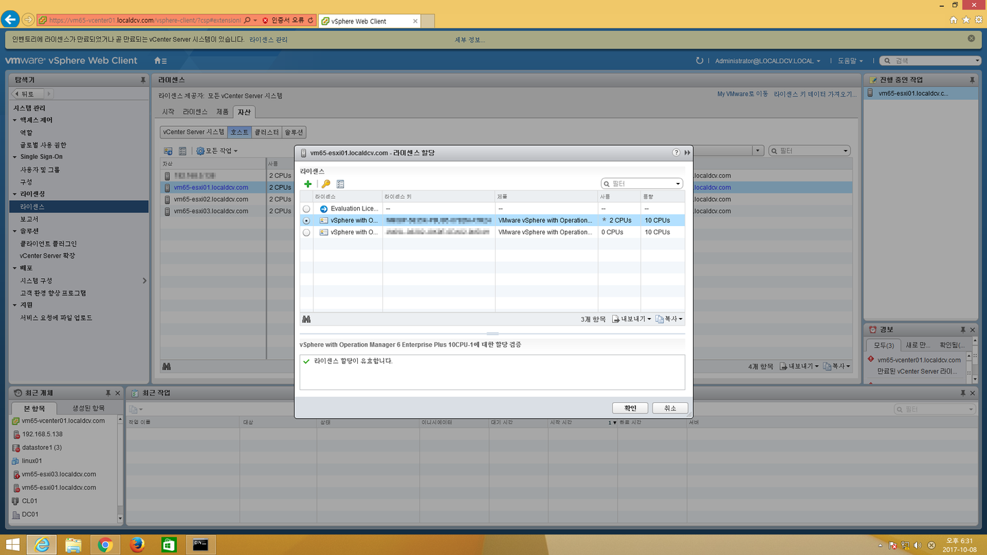Open the 도움말 help dropdown

(850, 61)
